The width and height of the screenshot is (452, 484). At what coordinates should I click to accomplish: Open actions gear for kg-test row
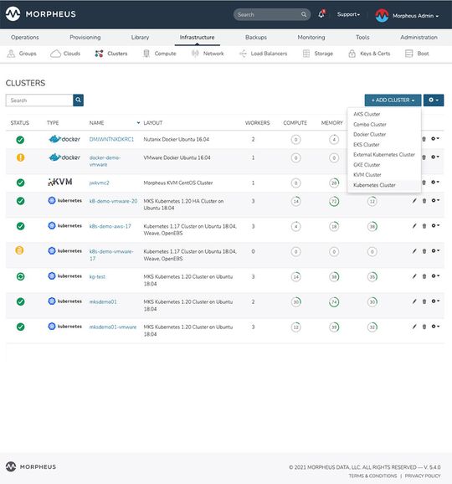[x=435, y=276]
